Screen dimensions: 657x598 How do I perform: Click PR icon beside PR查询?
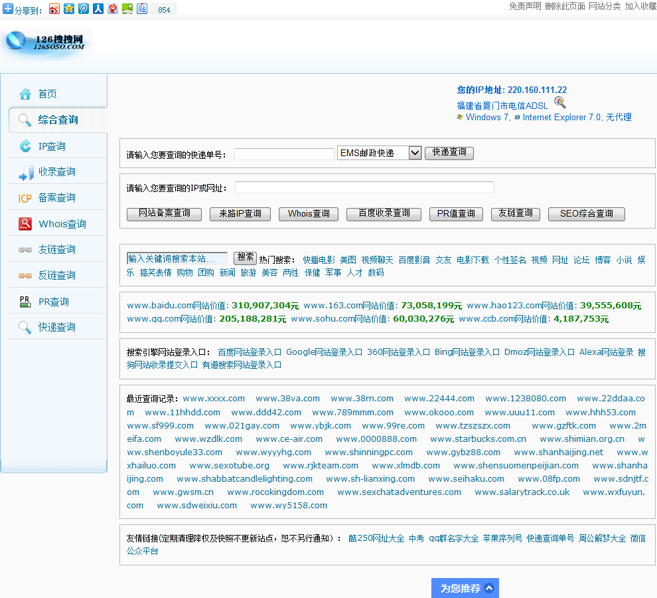[x=25, y=302]
